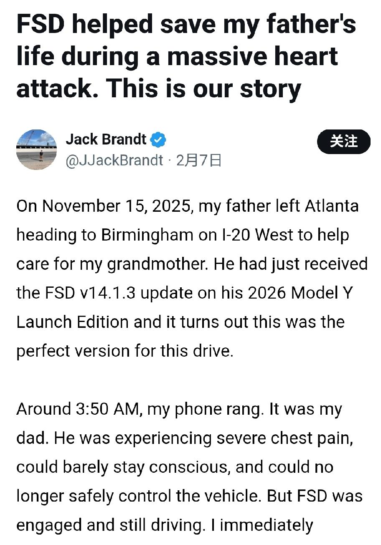
Task: Open the Jack Brandt display name
Action: coord(106,139)
